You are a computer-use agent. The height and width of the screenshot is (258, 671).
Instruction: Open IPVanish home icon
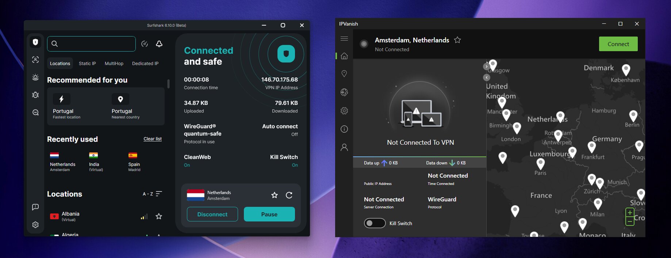[x=344, y=56]
